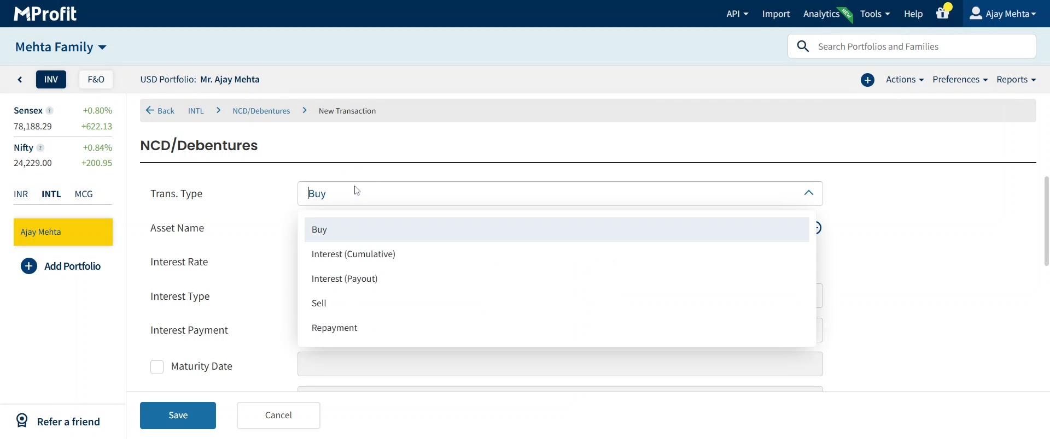Select Buy option in the dropdown list
Image resolution: width=1050 pixels, height=439 pixels.
(x=557, y=230)
